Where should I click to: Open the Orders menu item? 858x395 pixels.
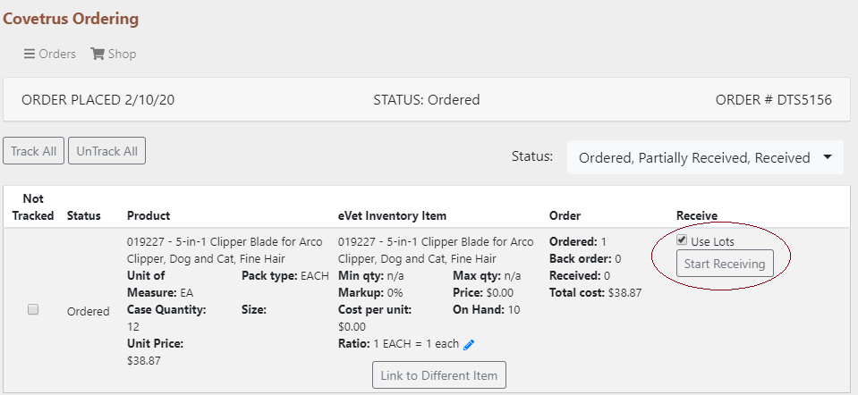click(50, 55)
